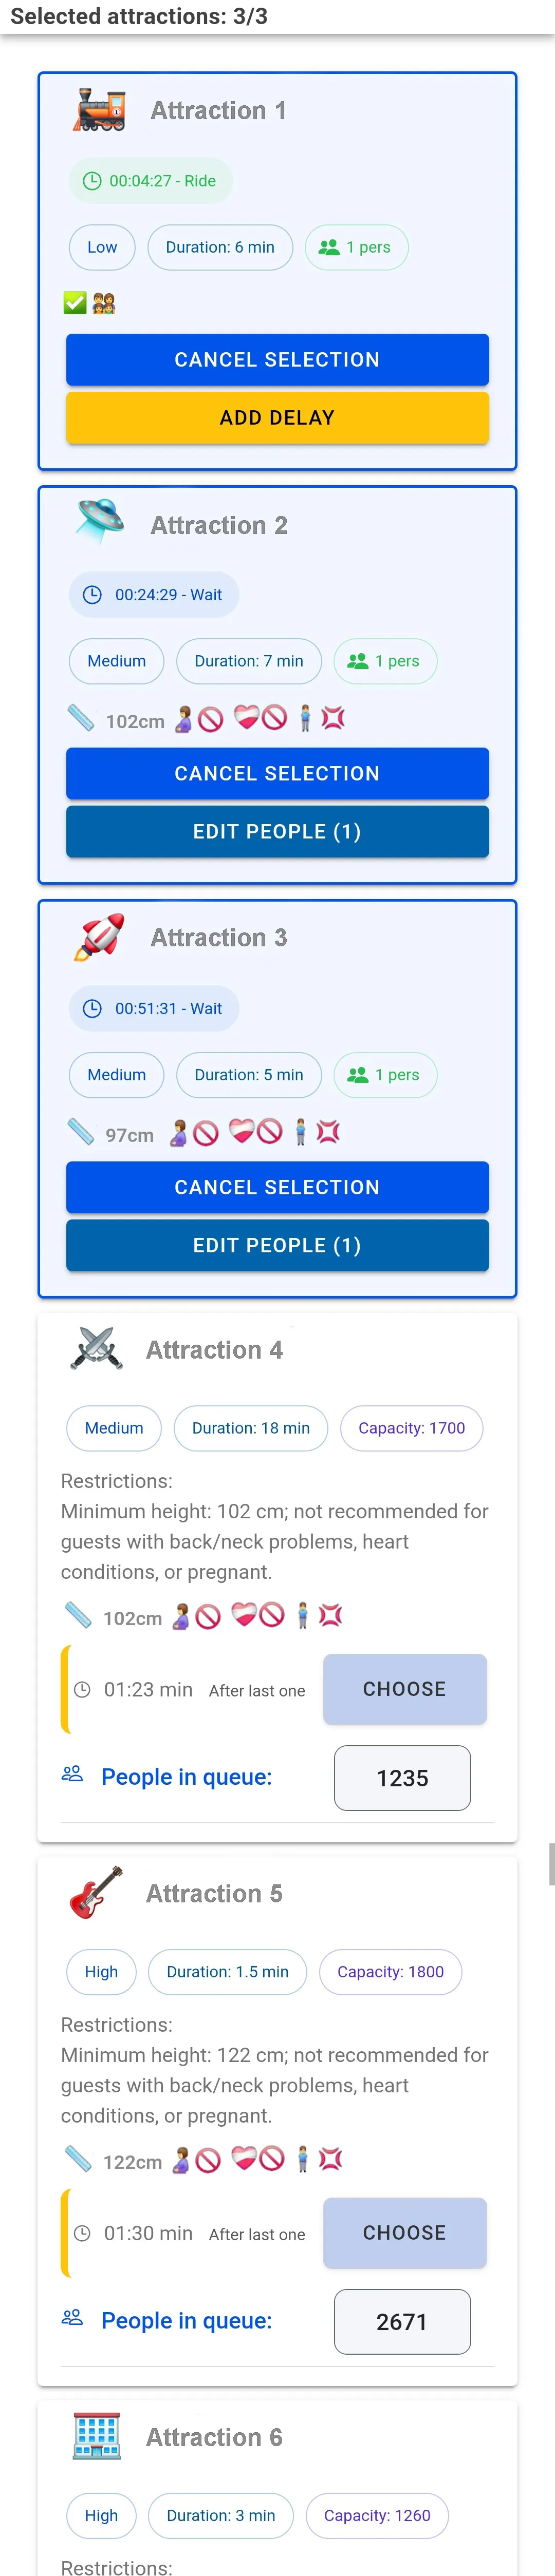The height and width of the screenshot is (2576, 555).
Task: Choose Attraction 4
Action: (404, 1689)
